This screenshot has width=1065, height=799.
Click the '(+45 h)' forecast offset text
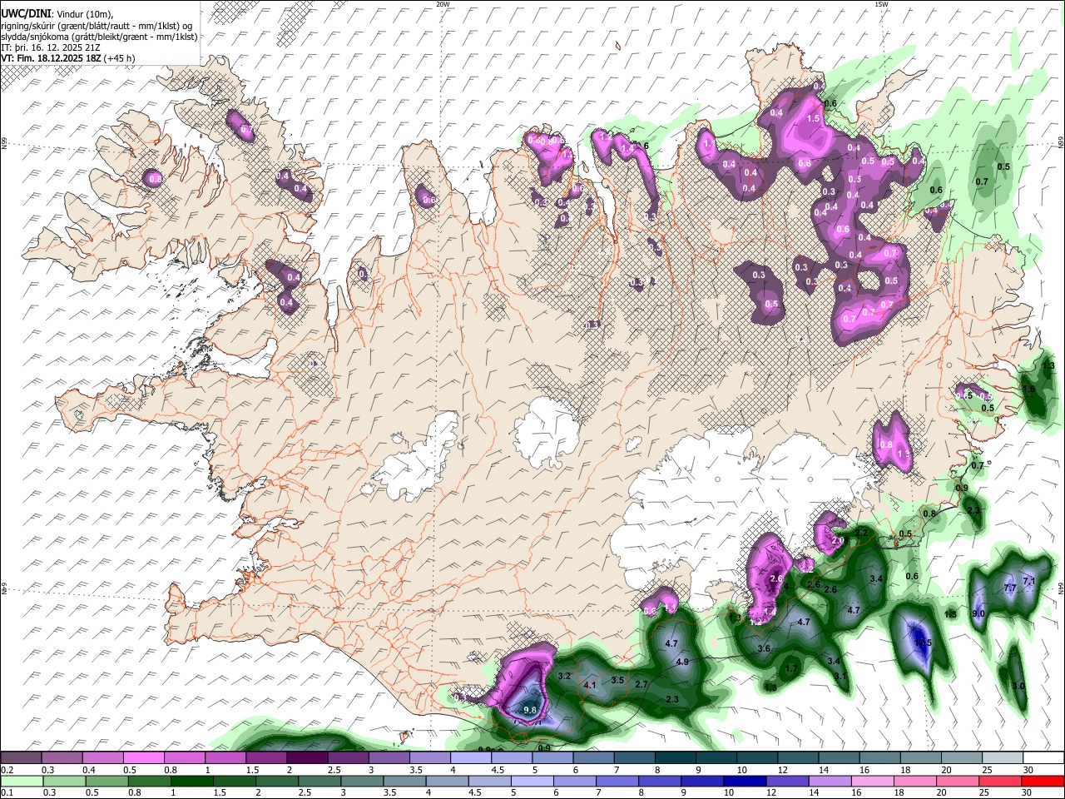point(120,58)
